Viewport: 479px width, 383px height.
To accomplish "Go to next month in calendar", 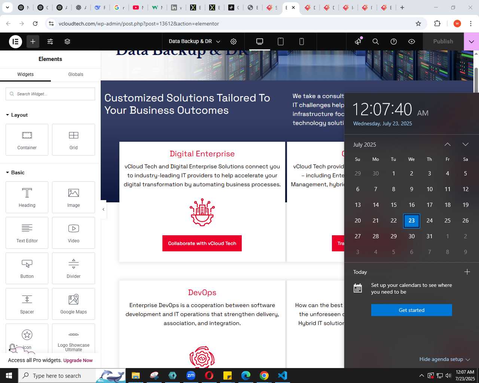I will [x=466, y=144].
